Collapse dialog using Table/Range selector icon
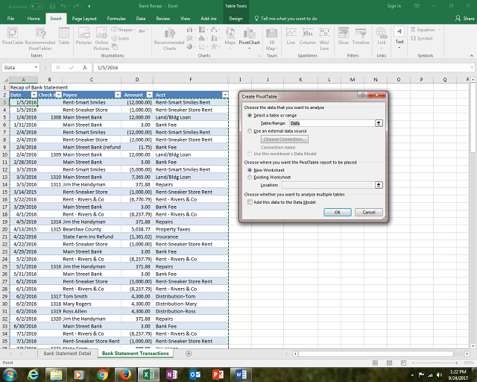This screenshot has height=382, width=477. [379, 122]
